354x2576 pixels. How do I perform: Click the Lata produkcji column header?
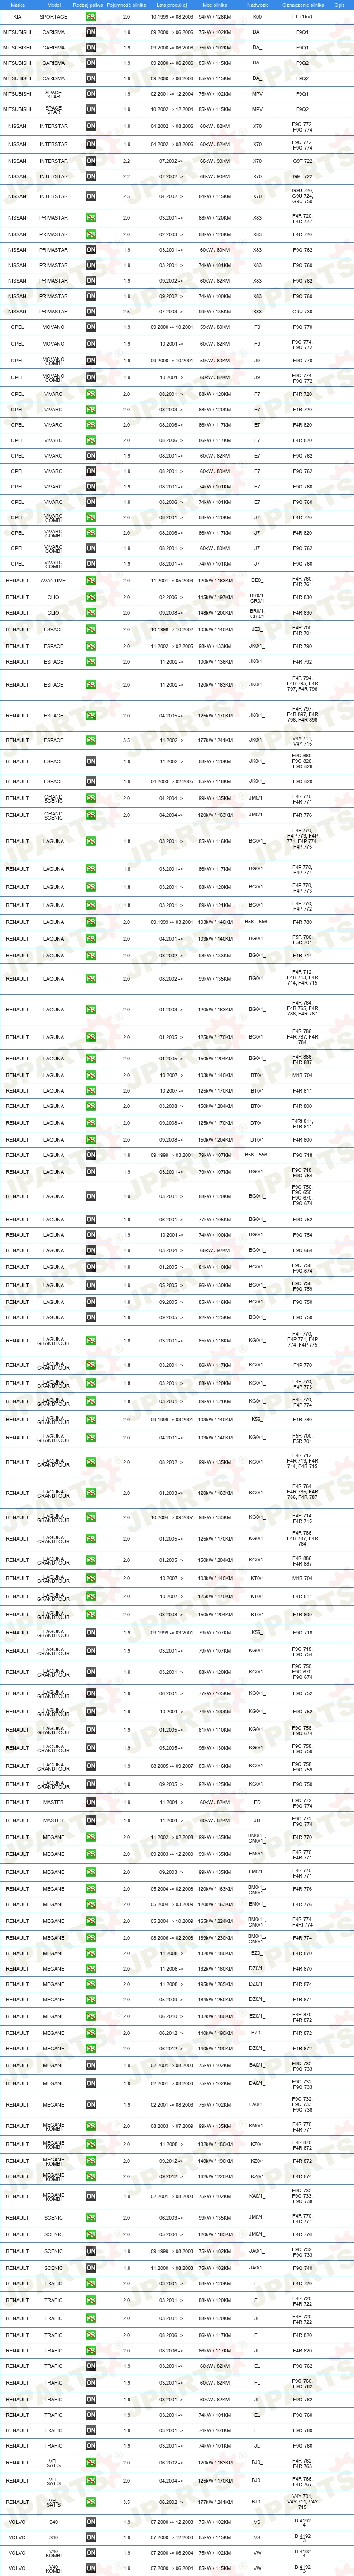pos(172,4)
